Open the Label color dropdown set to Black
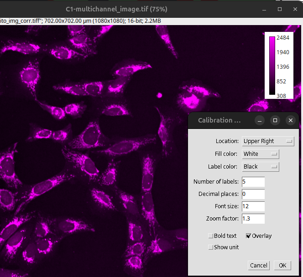303x277 pixels. point(260,167)
